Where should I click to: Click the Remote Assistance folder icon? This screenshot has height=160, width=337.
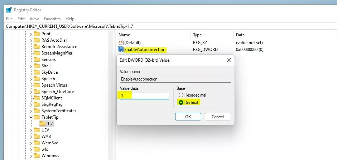pyautogui.click(x=37, y=47)
